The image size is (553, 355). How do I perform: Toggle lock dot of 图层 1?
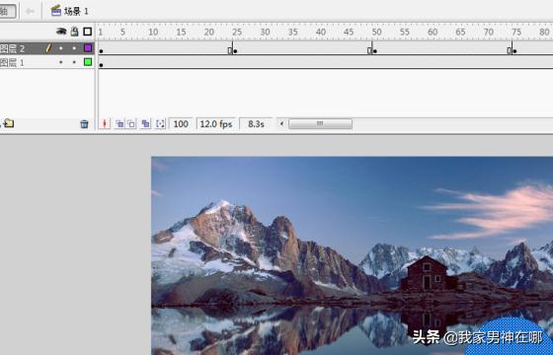point(74,62)
